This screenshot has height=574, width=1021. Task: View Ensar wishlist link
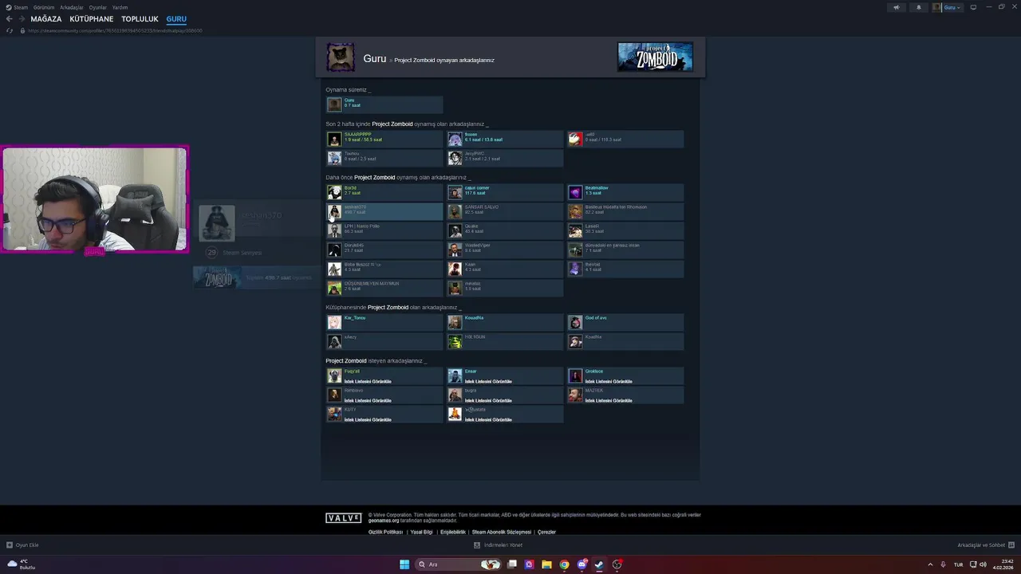488,381
